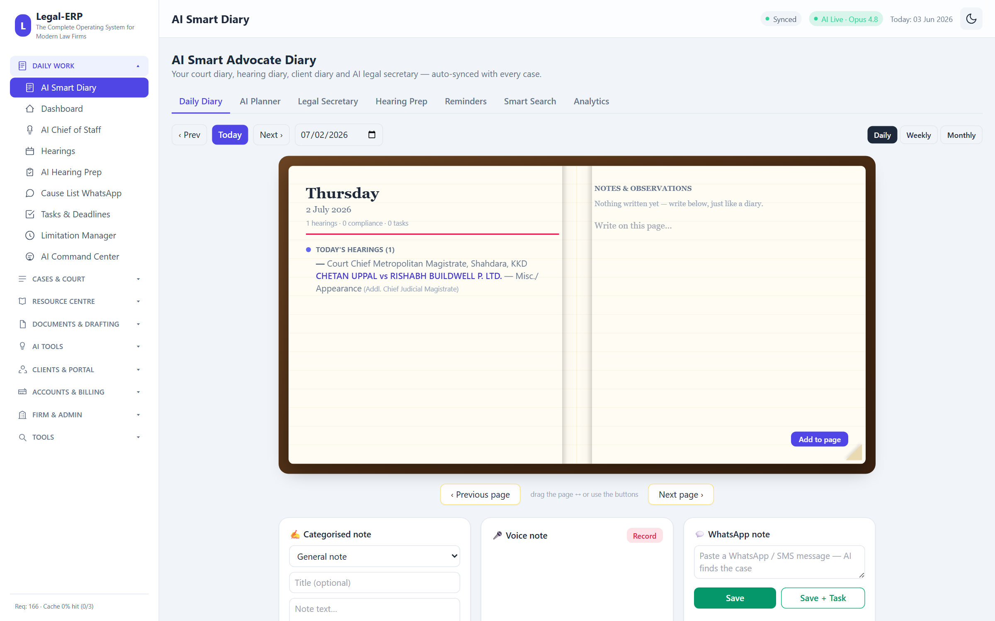This screenshot has height=621, width=995.
Task: Select the Daily Diary tab
Action: [201, 101]
